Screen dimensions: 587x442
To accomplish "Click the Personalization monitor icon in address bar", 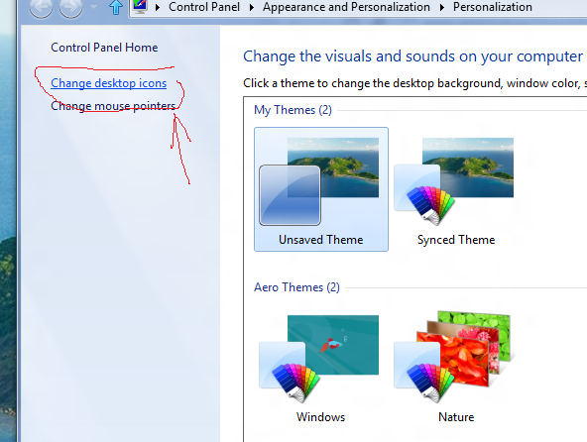I will click(140, 6).
